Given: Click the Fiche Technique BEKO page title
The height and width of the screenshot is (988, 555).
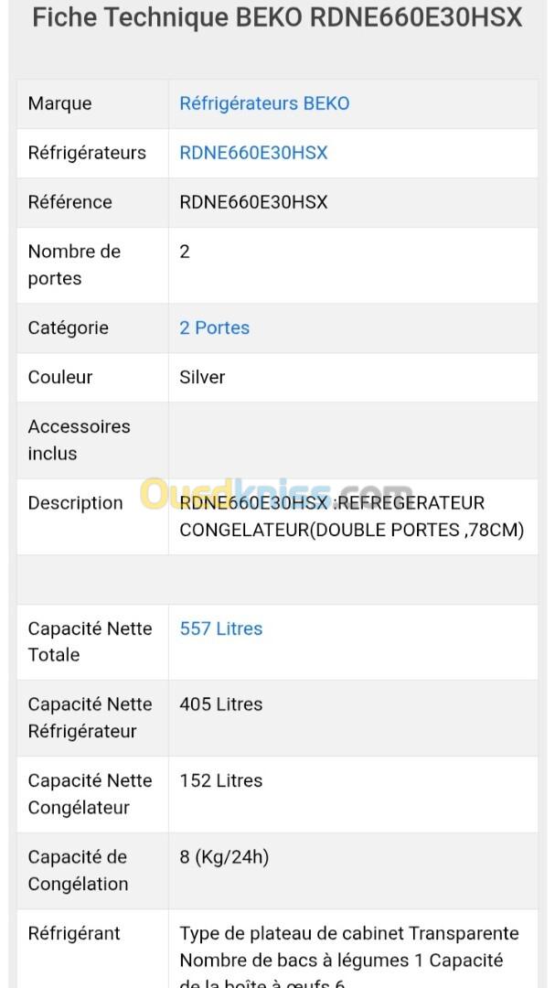Looking at the screenshot, I should [277, 17].
